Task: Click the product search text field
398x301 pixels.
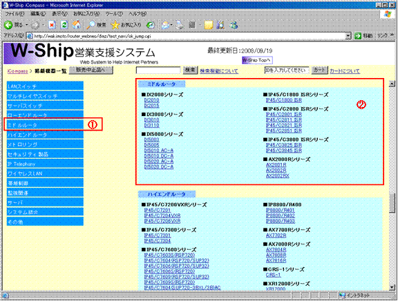Action: (158, 70)
